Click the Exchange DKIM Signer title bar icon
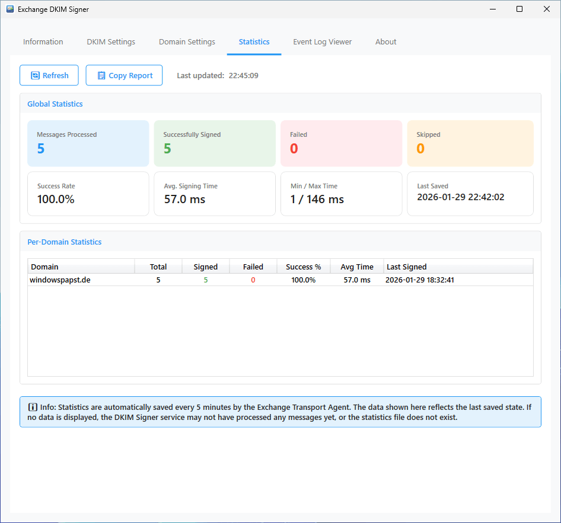Image resolution: width=561 pixels, height=523 pixels. tap(10, 9)
